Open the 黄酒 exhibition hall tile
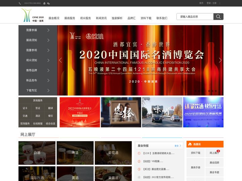Viewport: 242px width, 181px height. (x=75, y=174)
